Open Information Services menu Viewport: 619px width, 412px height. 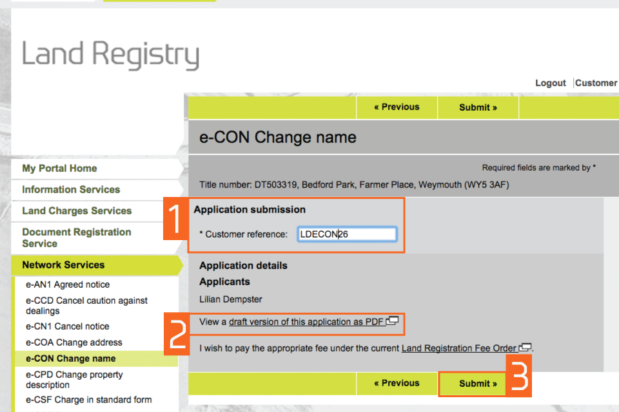tap(71, 190)
